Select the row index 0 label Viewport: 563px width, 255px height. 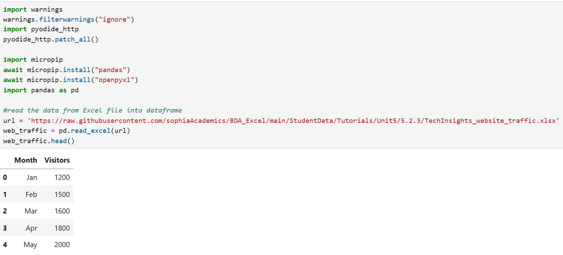(5, 177)
